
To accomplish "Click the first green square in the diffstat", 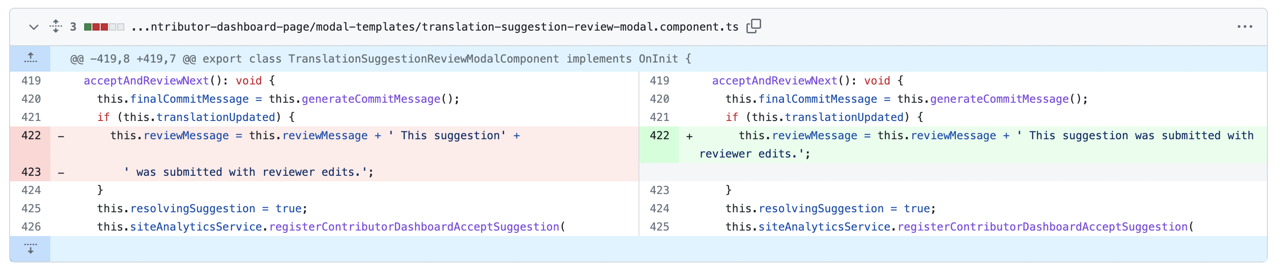I will point(88,26).
